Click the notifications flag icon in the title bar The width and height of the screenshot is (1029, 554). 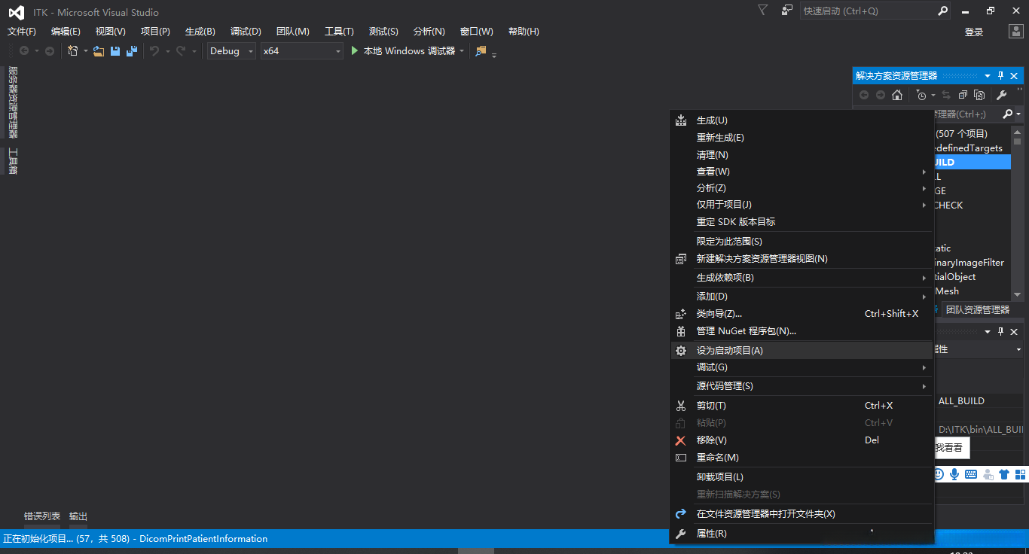(763, 11)
